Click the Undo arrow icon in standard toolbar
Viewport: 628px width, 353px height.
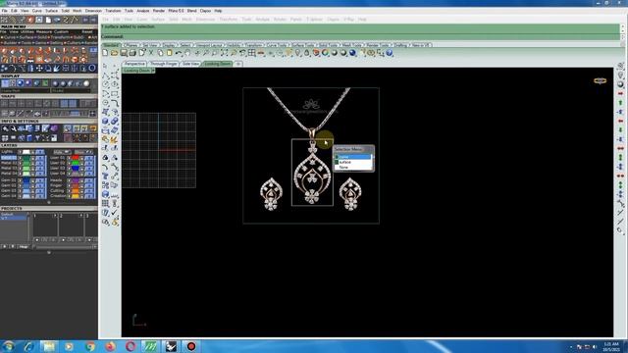coord(179,53)
